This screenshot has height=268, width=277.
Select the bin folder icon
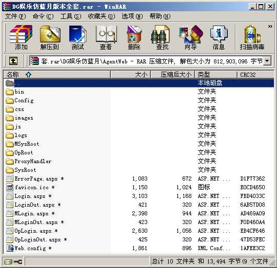(10, 92)
